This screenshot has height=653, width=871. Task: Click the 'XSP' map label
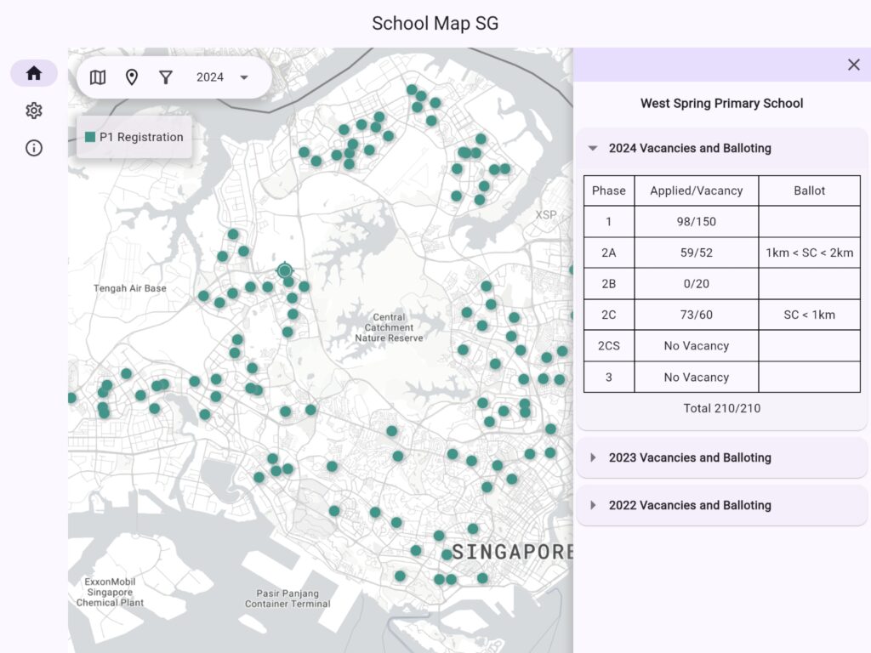(x=545, y=215)
